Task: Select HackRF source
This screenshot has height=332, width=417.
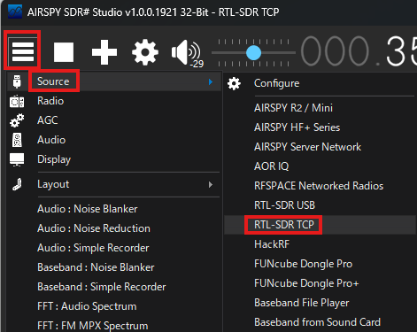Action: (272, 244)
